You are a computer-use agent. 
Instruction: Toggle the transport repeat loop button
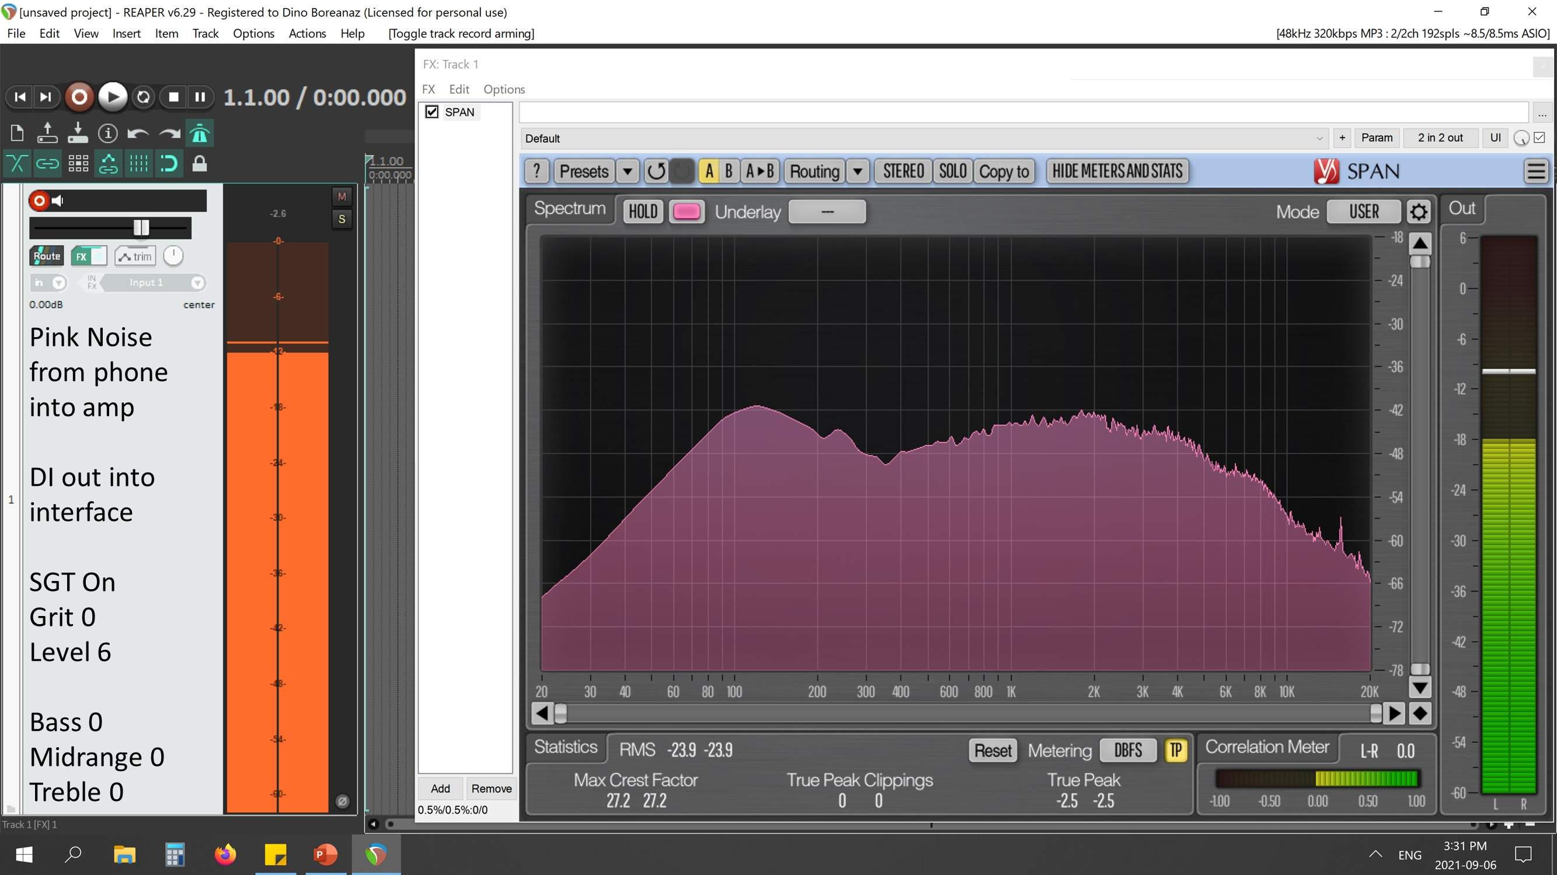[143, 97]
